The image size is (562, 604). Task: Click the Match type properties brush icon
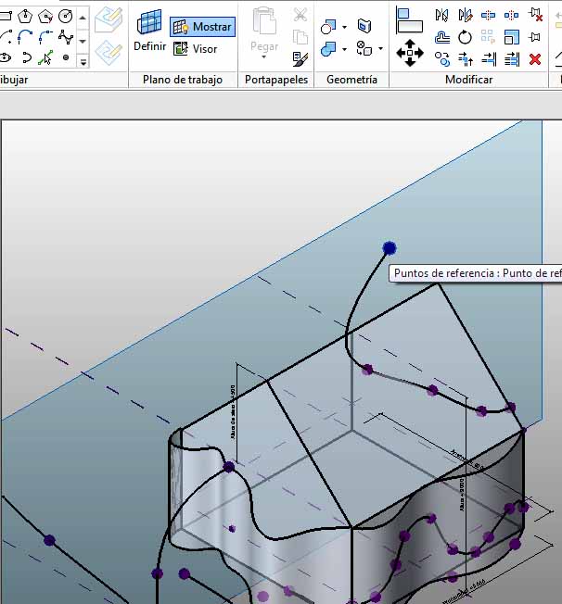[x=300, y=58]
